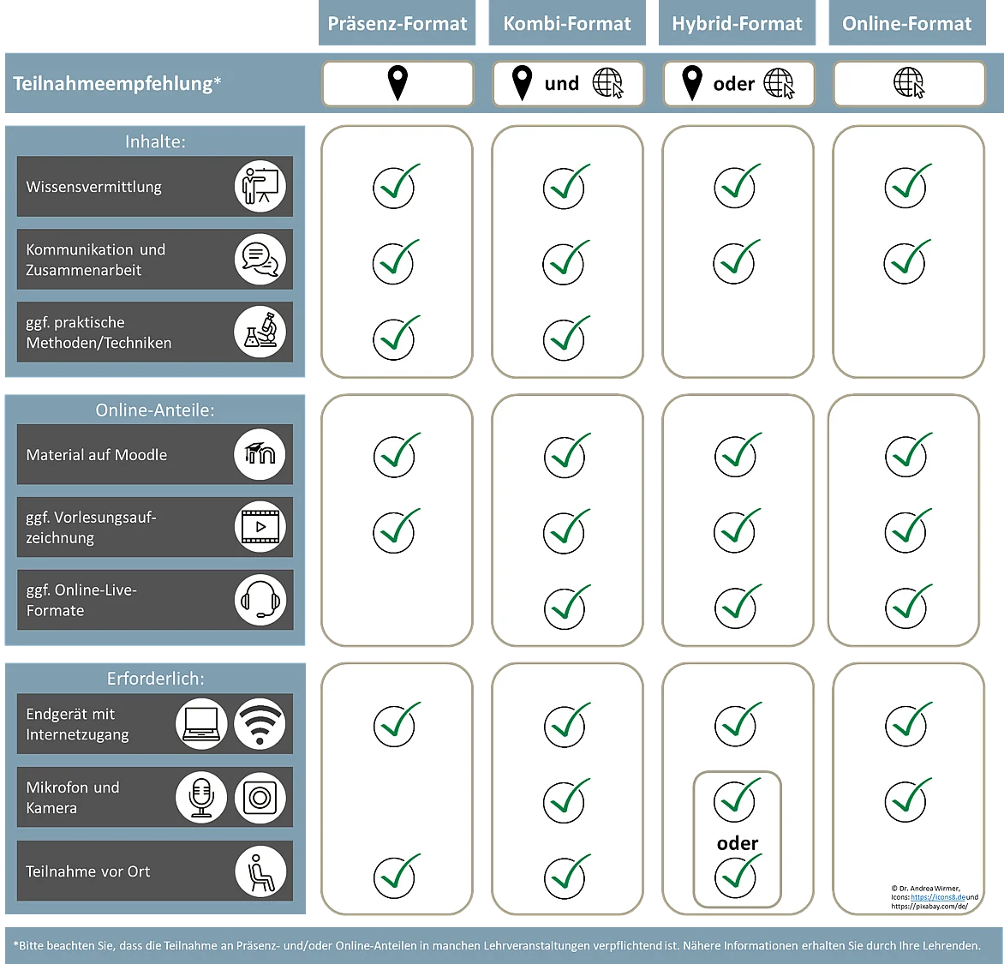This screenshot has width=1004, height=964.
Task: Click the Präsenz-Format checkmark for Wissensvermittlung
Action: coord(397,186)
